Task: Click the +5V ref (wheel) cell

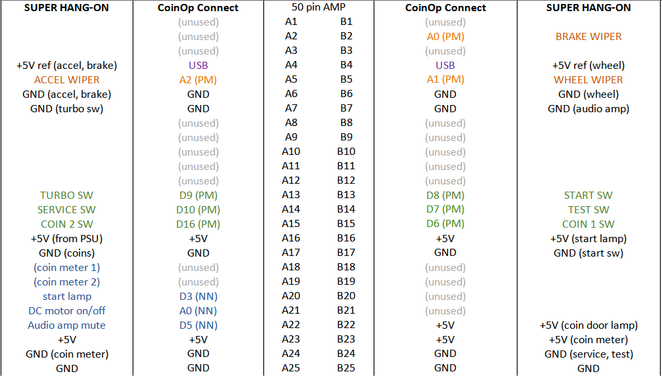Action: coord(588,66)
